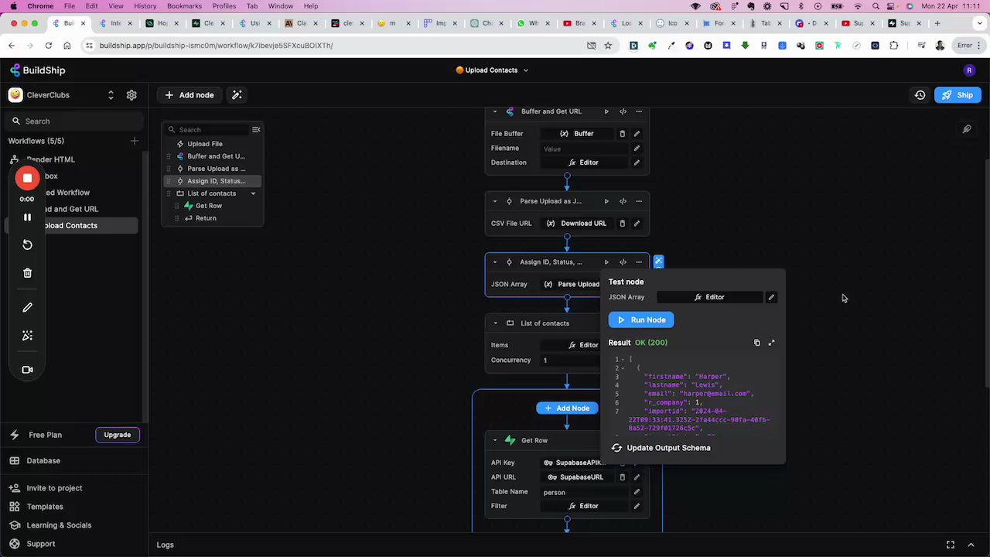Screen dimensions: 990x557
Task: Click the pause icon on the recording toolbar
Action: tap(27, 217)
